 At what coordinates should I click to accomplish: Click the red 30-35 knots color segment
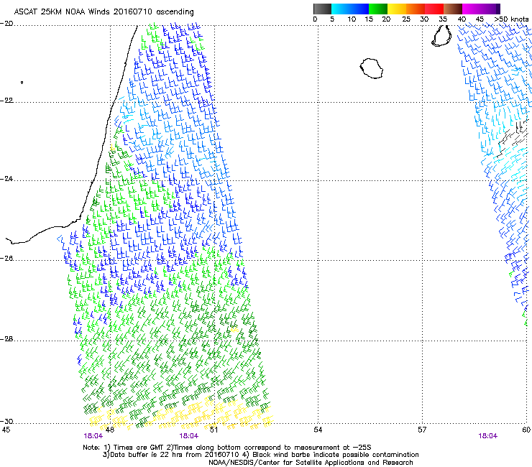click(x=434, y=9)
